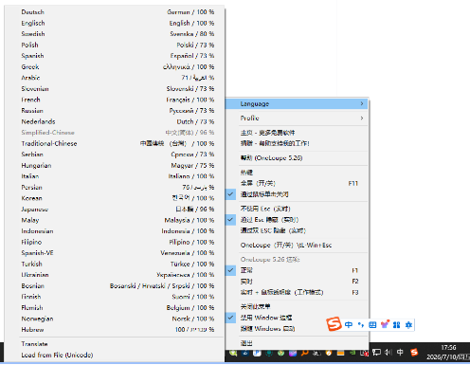470x365 pixels.
Task: Choose Japanese language entry
Action: click(114, 210)
